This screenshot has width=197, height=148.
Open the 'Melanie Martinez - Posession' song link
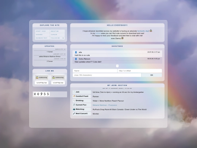[x=105, y=105]
